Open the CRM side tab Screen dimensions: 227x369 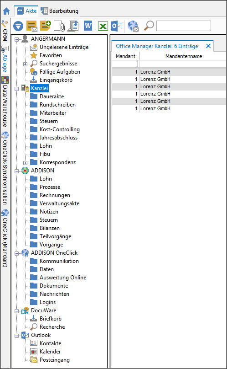(5, 32)
